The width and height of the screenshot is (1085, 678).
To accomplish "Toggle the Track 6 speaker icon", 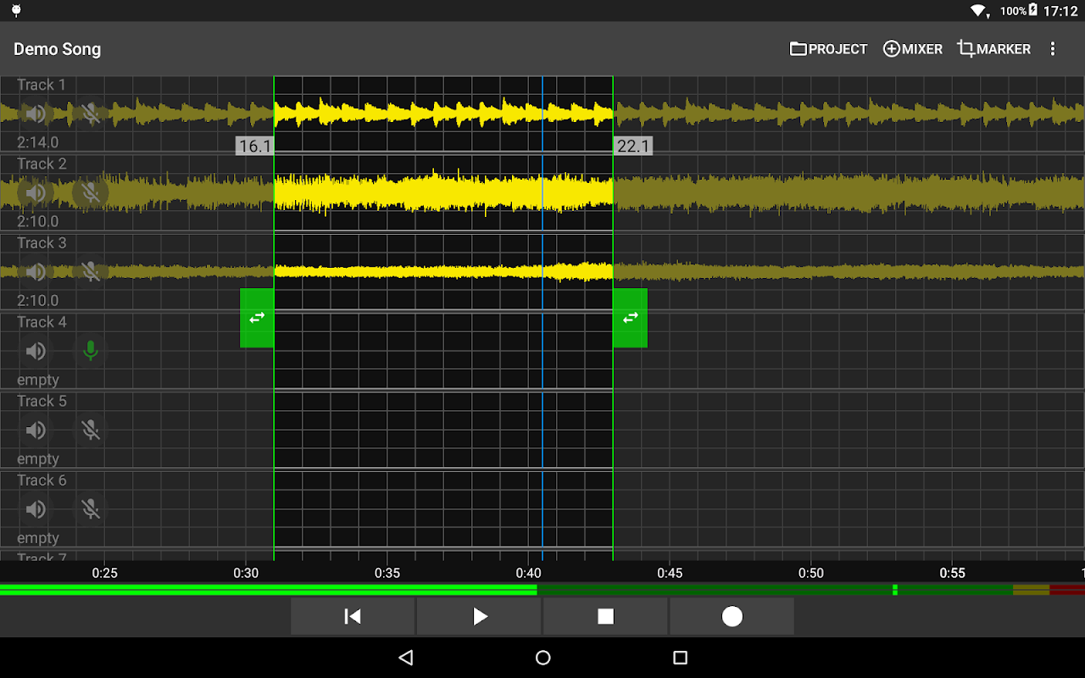I will coord(36,508).
